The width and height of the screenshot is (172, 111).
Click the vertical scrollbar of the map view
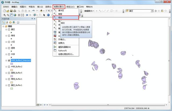coord(169,61)
